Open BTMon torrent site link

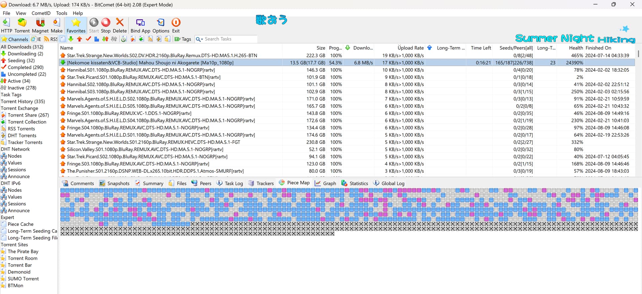pyautogui.click(x=15, y=285)
